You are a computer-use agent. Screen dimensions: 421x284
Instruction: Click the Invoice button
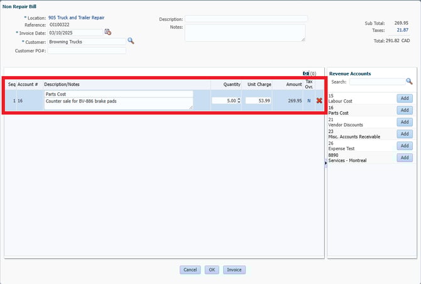coord(234,270)
